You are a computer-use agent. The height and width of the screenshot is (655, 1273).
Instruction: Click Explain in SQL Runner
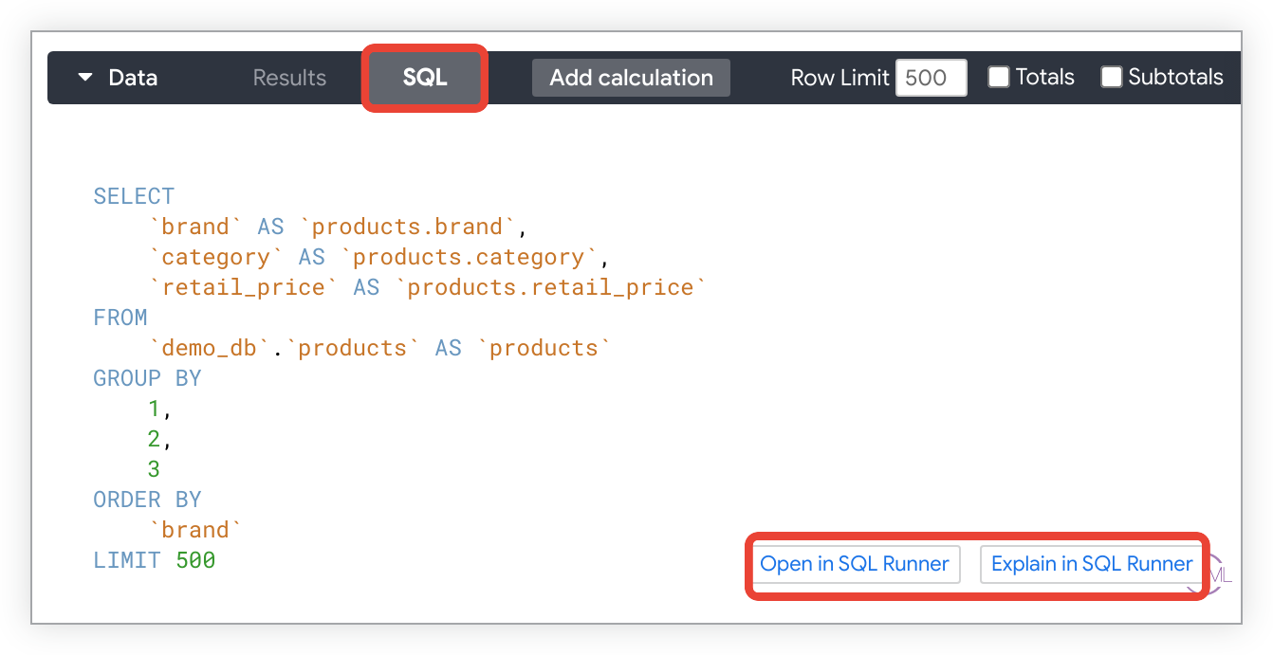[1092, 564]
